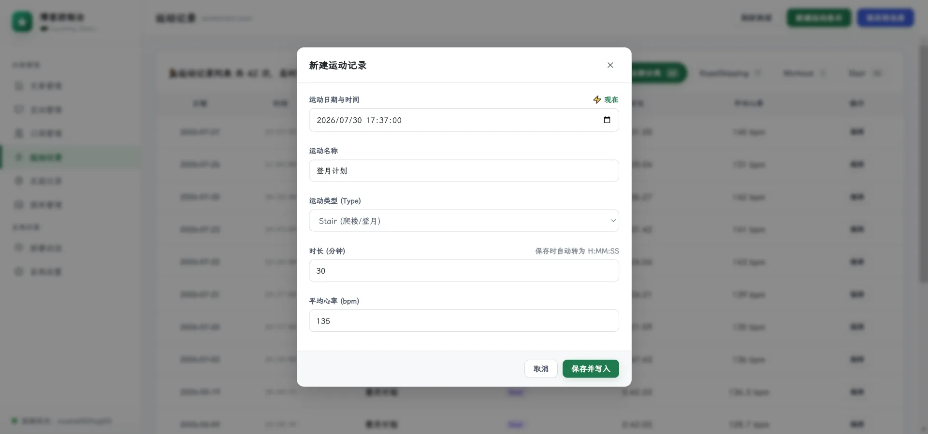
Task: Open the calendar picker icon in the date field
Action: pos(607,120)
